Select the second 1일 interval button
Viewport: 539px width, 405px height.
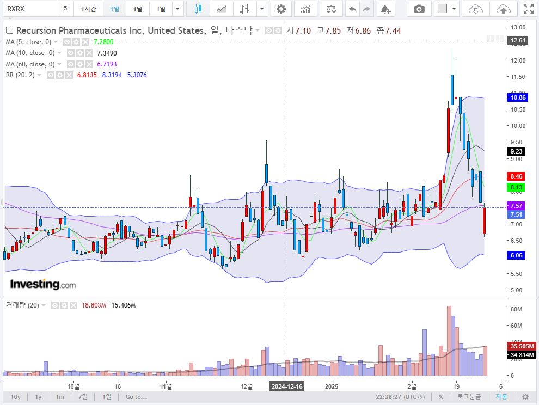(x=161, y=9)
